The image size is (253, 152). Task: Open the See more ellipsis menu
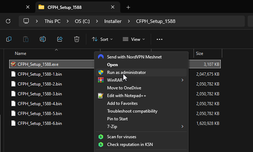(x=160, y=39)
